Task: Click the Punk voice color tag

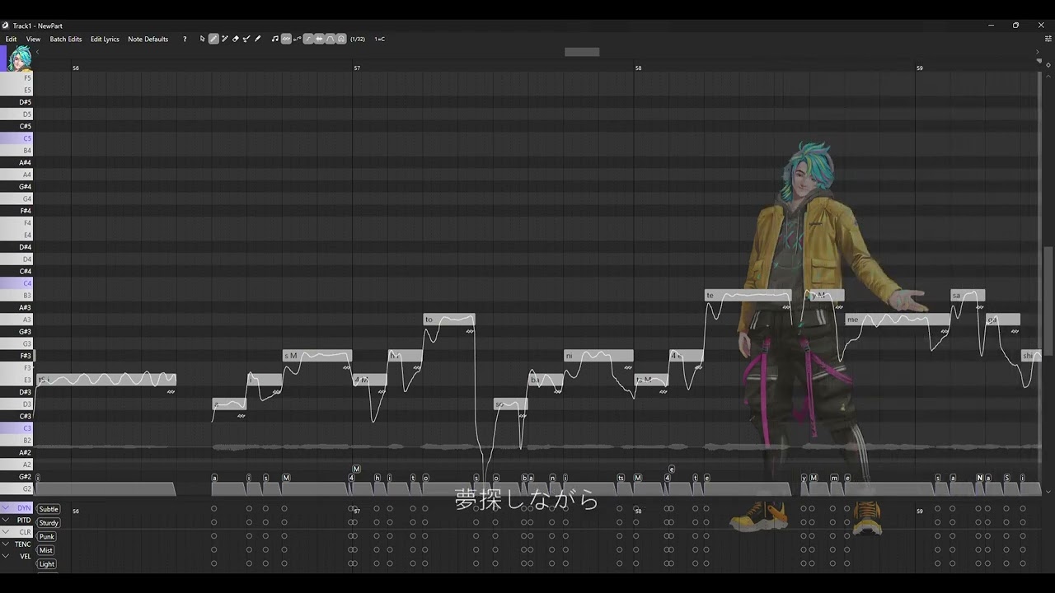Action: 47,536
